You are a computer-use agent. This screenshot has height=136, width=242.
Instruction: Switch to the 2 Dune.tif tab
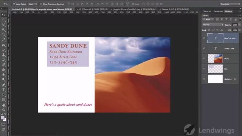coord(93,9)
